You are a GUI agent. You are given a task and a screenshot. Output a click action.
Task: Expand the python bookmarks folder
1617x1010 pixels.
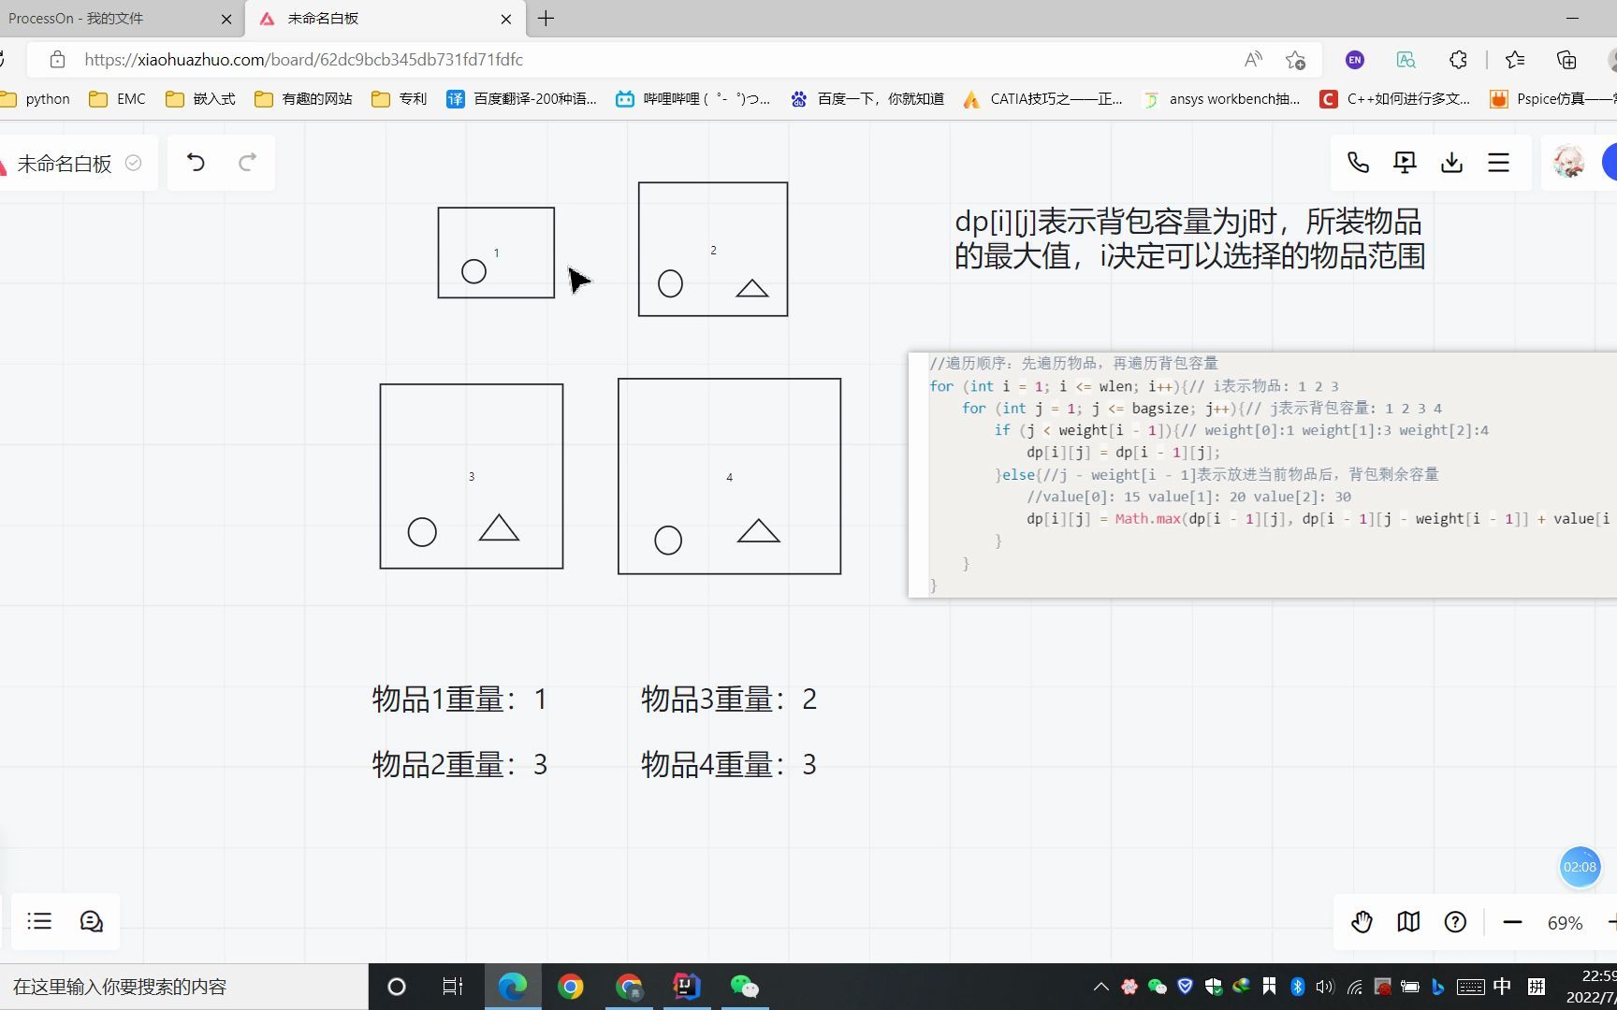click(x=36, y=98)
